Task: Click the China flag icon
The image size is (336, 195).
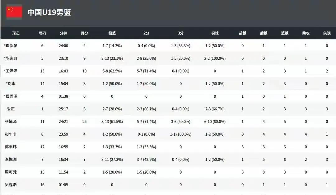Action: [14, 12]
